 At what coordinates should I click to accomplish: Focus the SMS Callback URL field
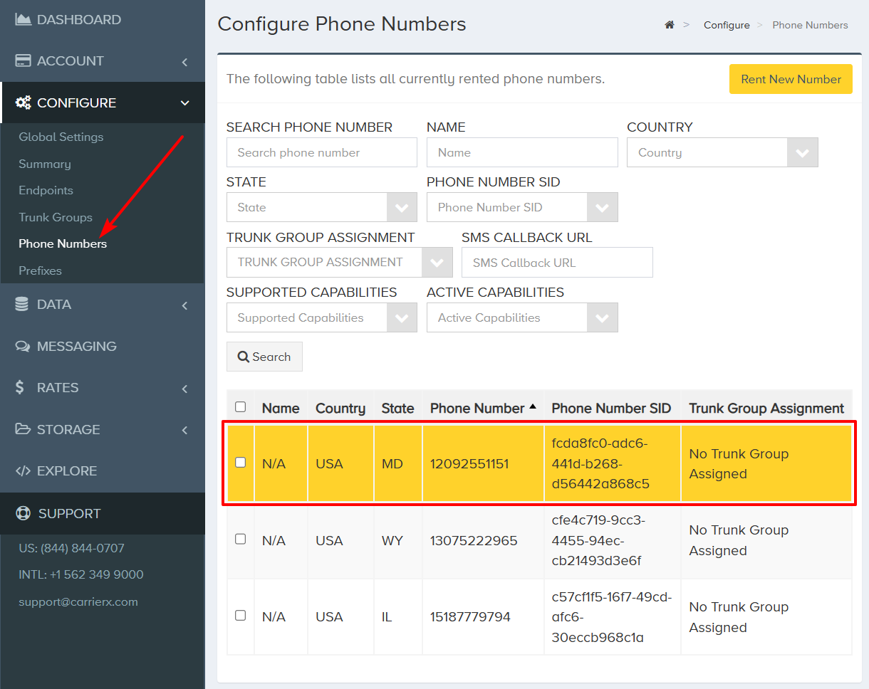pyautogui.click(x=557, y=262)
